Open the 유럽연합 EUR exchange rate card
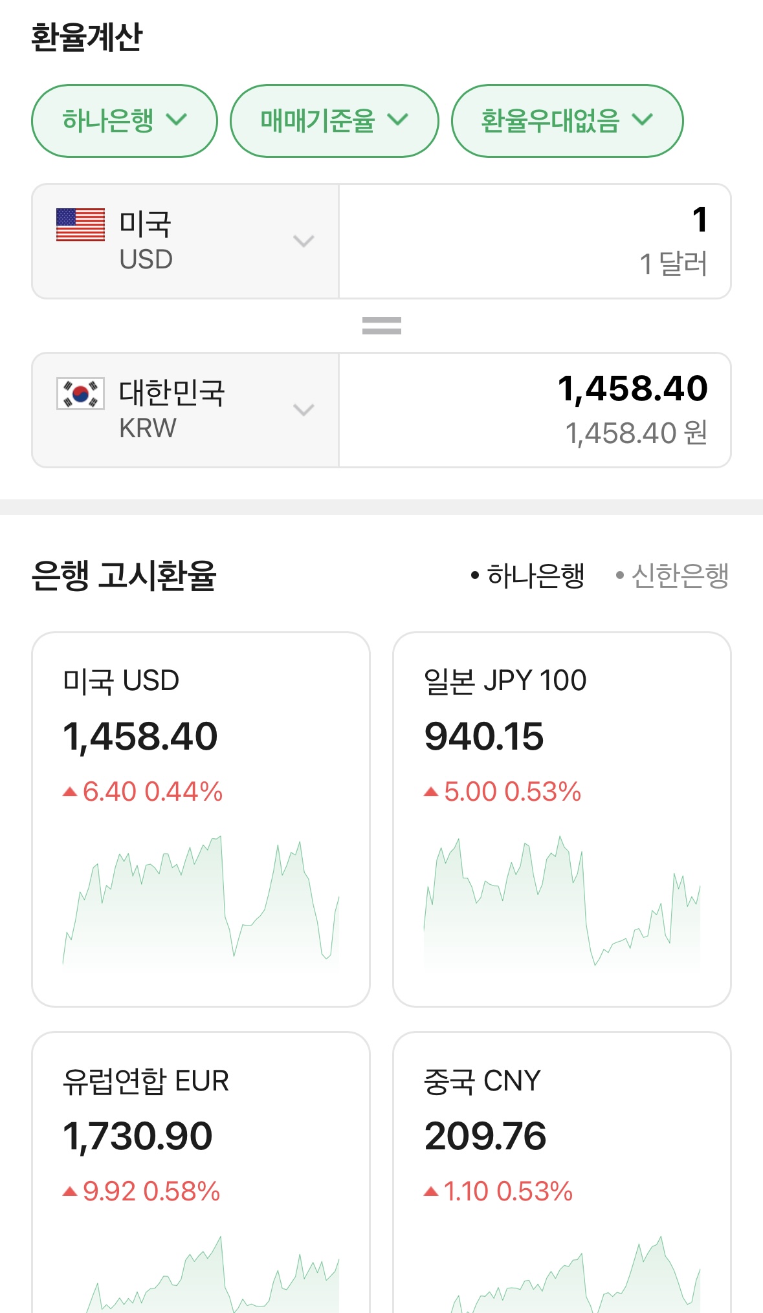763x1313 pixels. pos(201,1138)
